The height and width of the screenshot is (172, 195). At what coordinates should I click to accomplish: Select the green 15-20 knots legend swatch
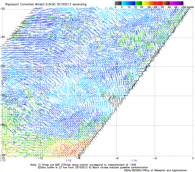(x=139, y=3)
